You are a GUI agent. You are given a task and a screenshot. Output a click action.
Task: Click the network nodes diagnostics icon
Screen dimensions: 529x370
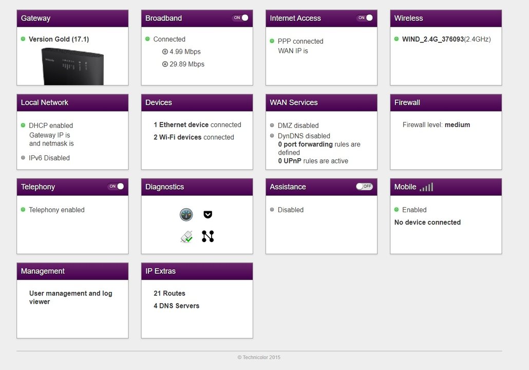tap(208, 236)
